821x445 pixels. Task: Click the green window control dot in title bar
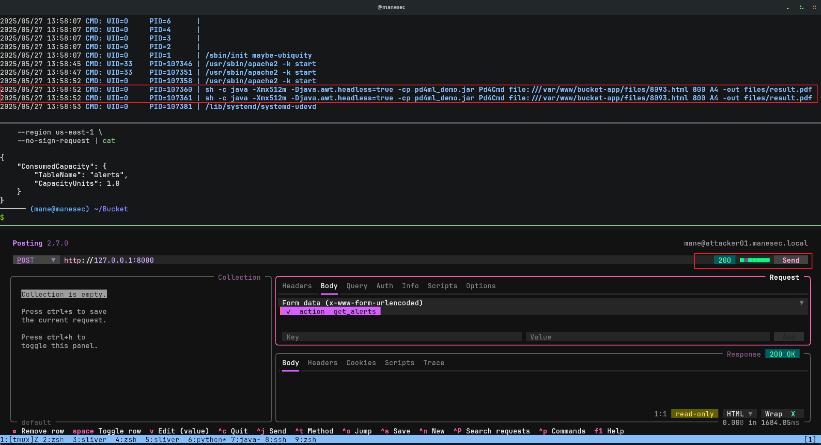(801, 7)
